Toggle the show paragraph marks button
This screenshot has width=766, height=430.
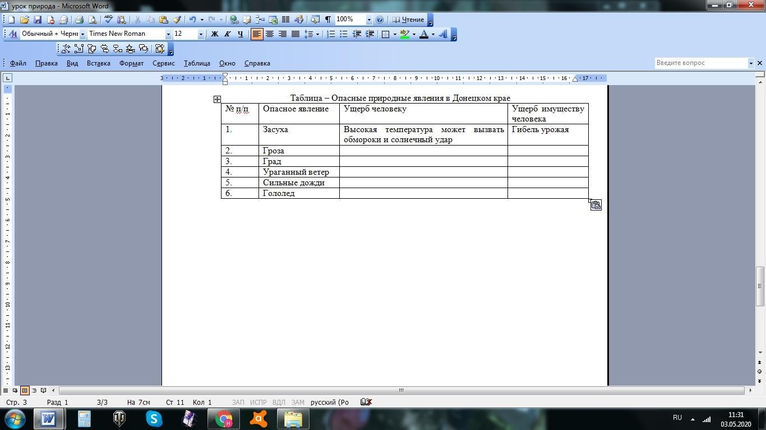click(x=328, y=20)
